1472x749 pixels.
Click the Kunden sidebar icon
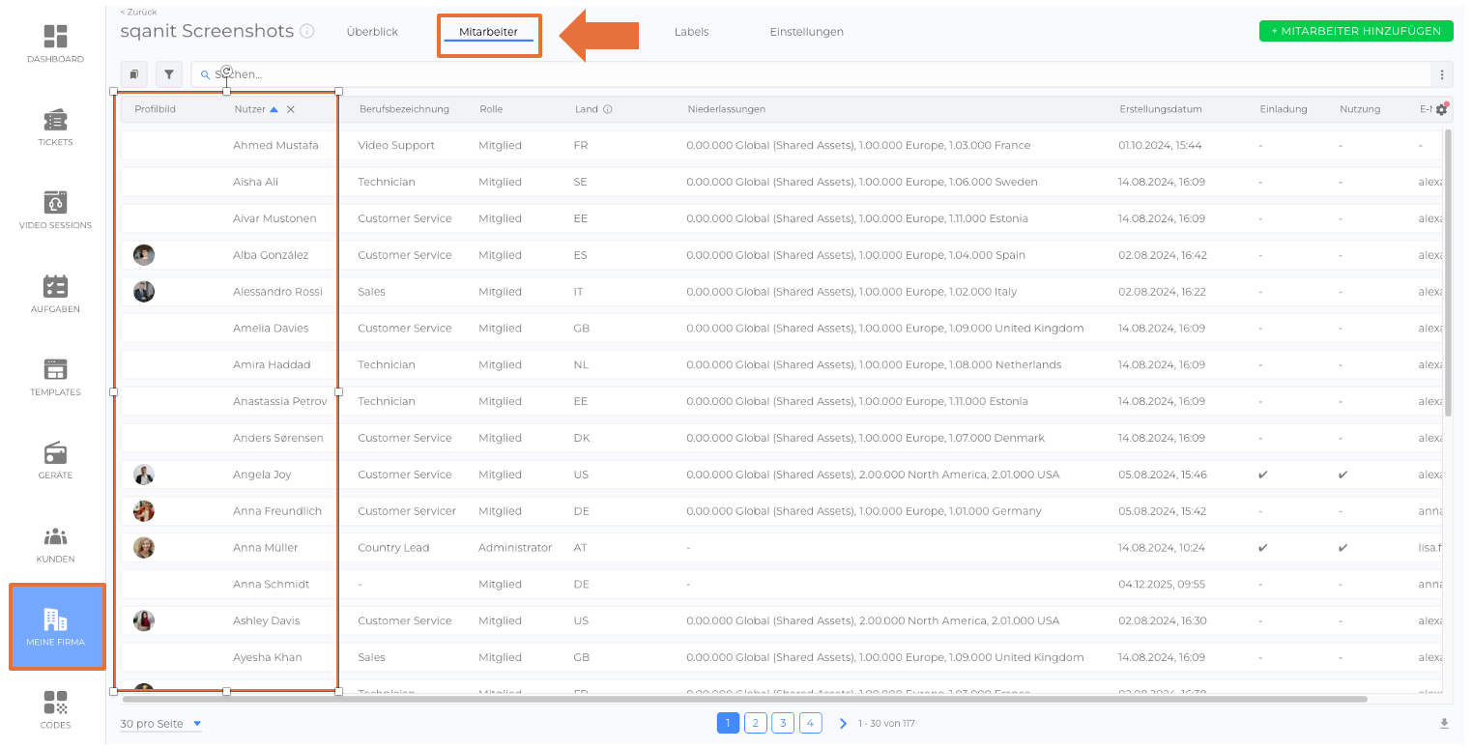pos(55,536)
